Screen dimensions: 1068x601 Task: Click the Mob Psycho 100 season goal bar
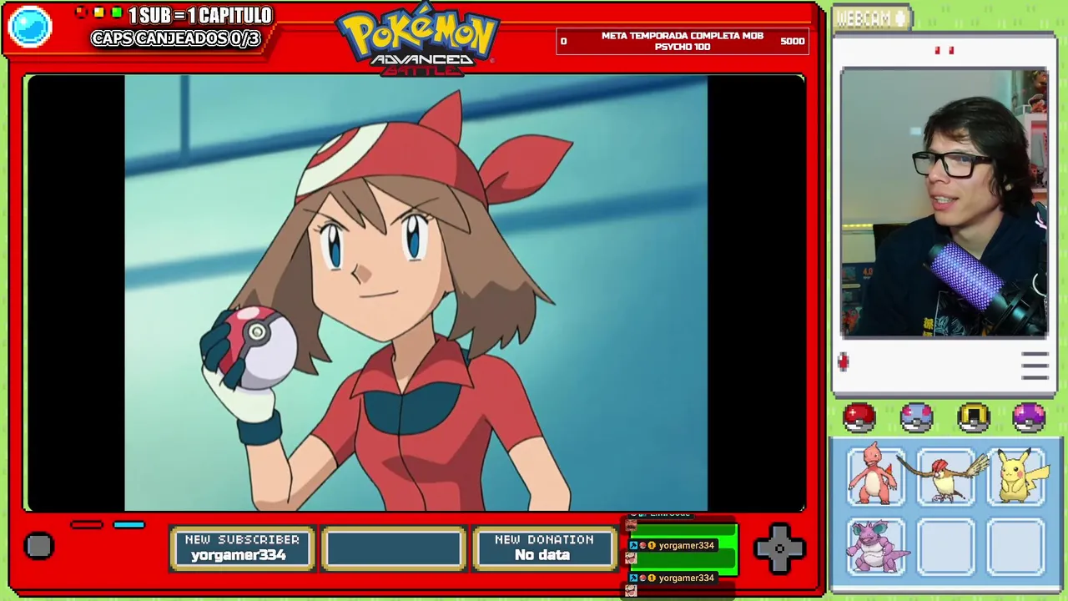[x=683, y=41]
